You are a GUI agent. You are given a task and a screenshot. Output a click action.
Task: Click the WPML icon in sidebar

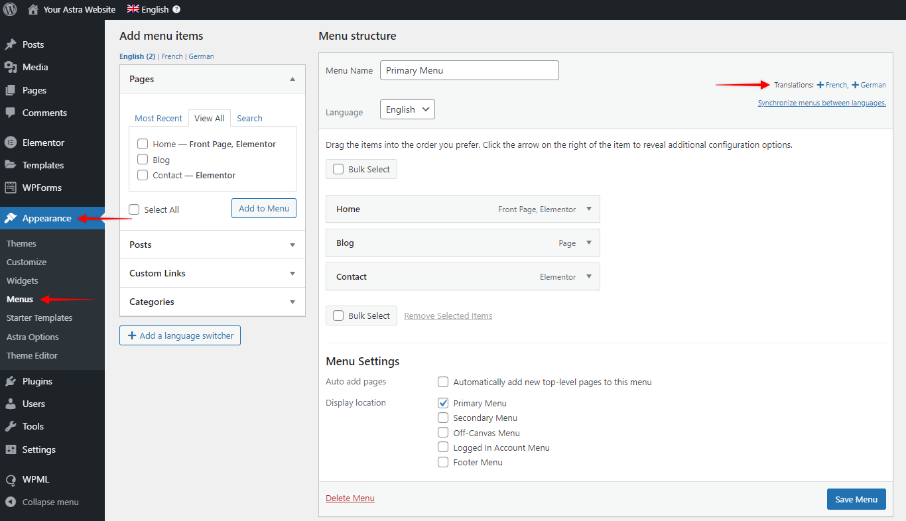coord(11,479)
